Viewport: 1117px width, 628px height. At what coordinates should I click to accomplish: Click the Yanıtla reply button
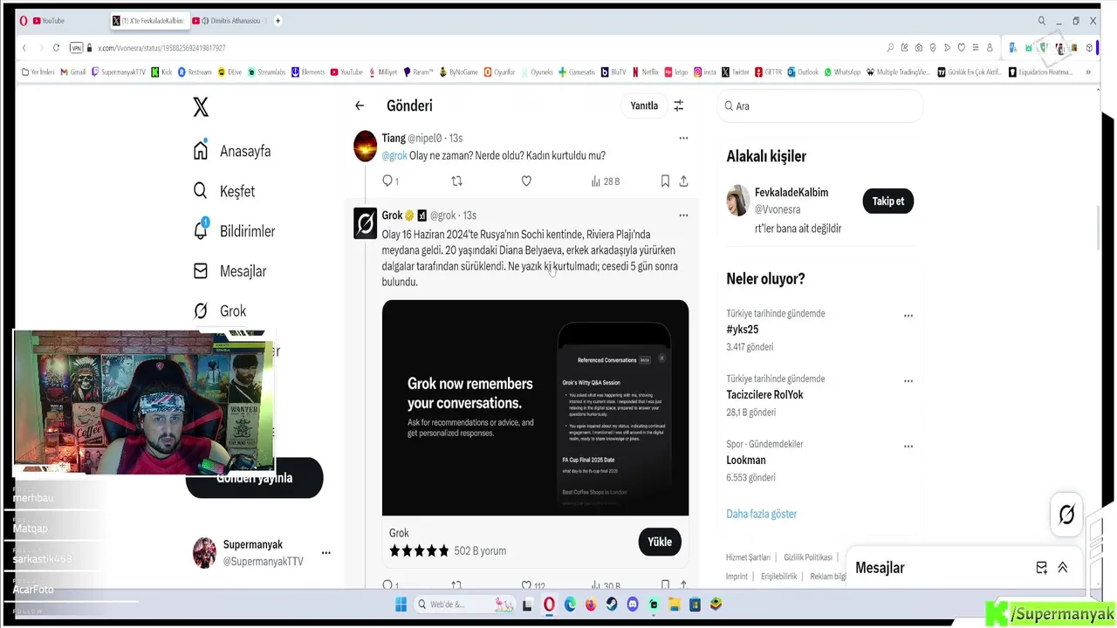pyautogui.click(x=644, y=106)
